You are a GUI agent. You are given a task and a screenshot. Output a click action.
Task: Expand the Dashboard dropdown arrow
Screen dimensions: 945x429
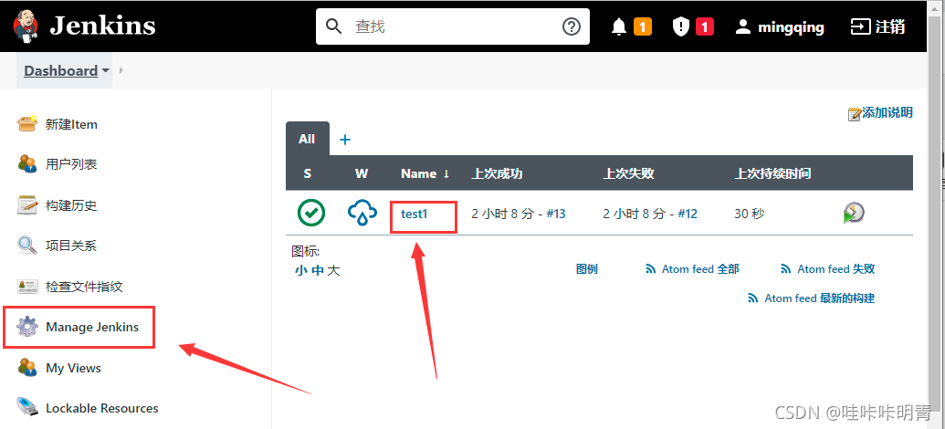point(106,70)
